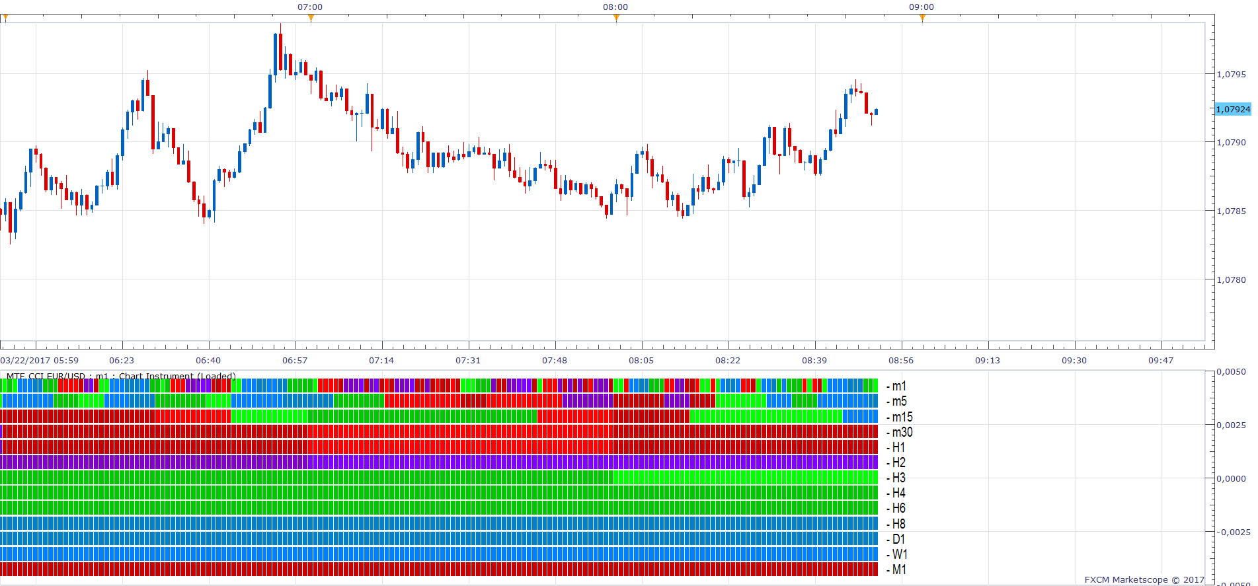Click the m15 timeframe row label
The width and height of the screenshot is (1258, 586).
point(900,417)
